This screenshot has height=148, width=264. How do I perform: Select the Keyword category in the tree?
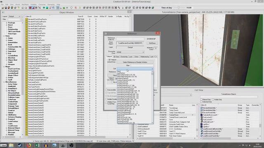tap(12, 119)
